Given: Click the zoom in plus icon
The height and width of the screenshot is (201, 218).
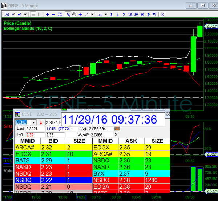Looking at the screenshot, I should click(47, 15).
